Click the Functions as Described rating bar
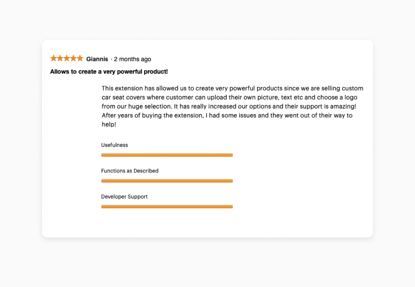The image size is (415, 287). tap(167, 181)
